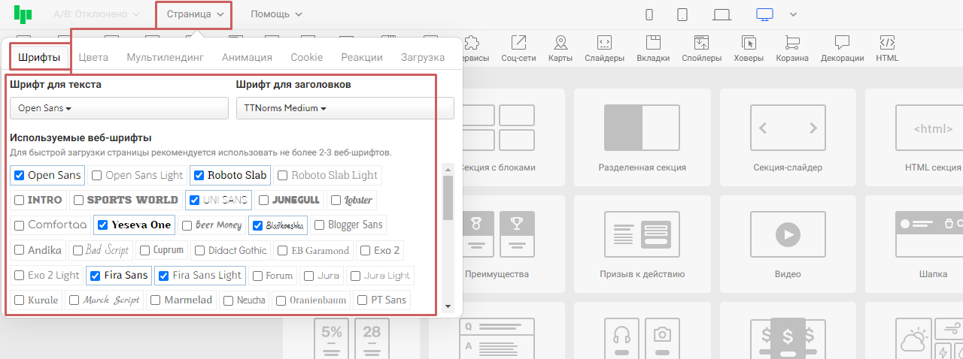The image size is (963, 359).
Task: Switch to laptop preview icon
Action: point(722,14)
